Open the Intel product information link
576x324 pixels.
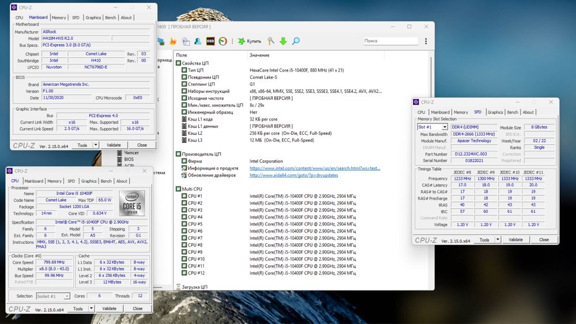pyautogui.click(x=314, y=168)
